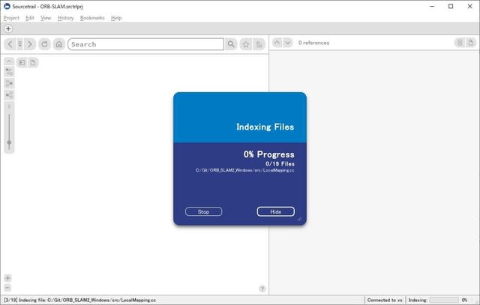Go to next reference arrow
This screenshot has width=480, height=305.
coord(288,43)
